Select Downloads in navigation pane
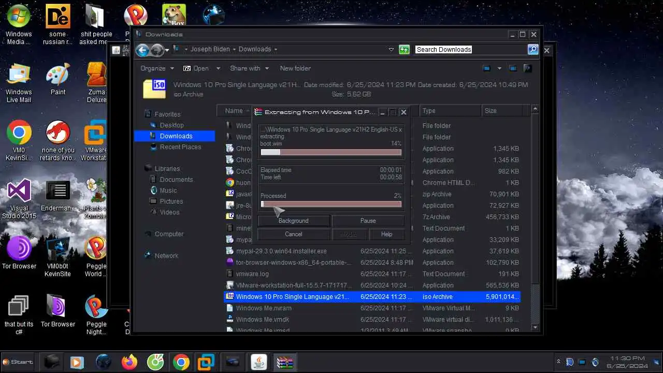 coord(175,136)
